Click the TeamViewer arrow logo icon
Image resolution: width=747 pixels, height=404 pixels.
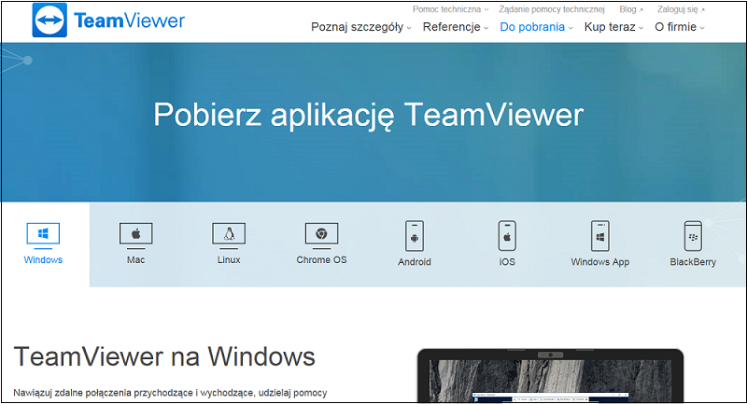click(49, 20)
